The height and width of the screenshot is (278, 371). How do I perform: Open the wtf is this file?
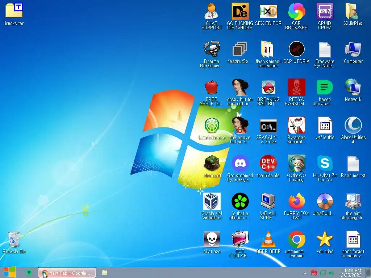pos(325,129)
